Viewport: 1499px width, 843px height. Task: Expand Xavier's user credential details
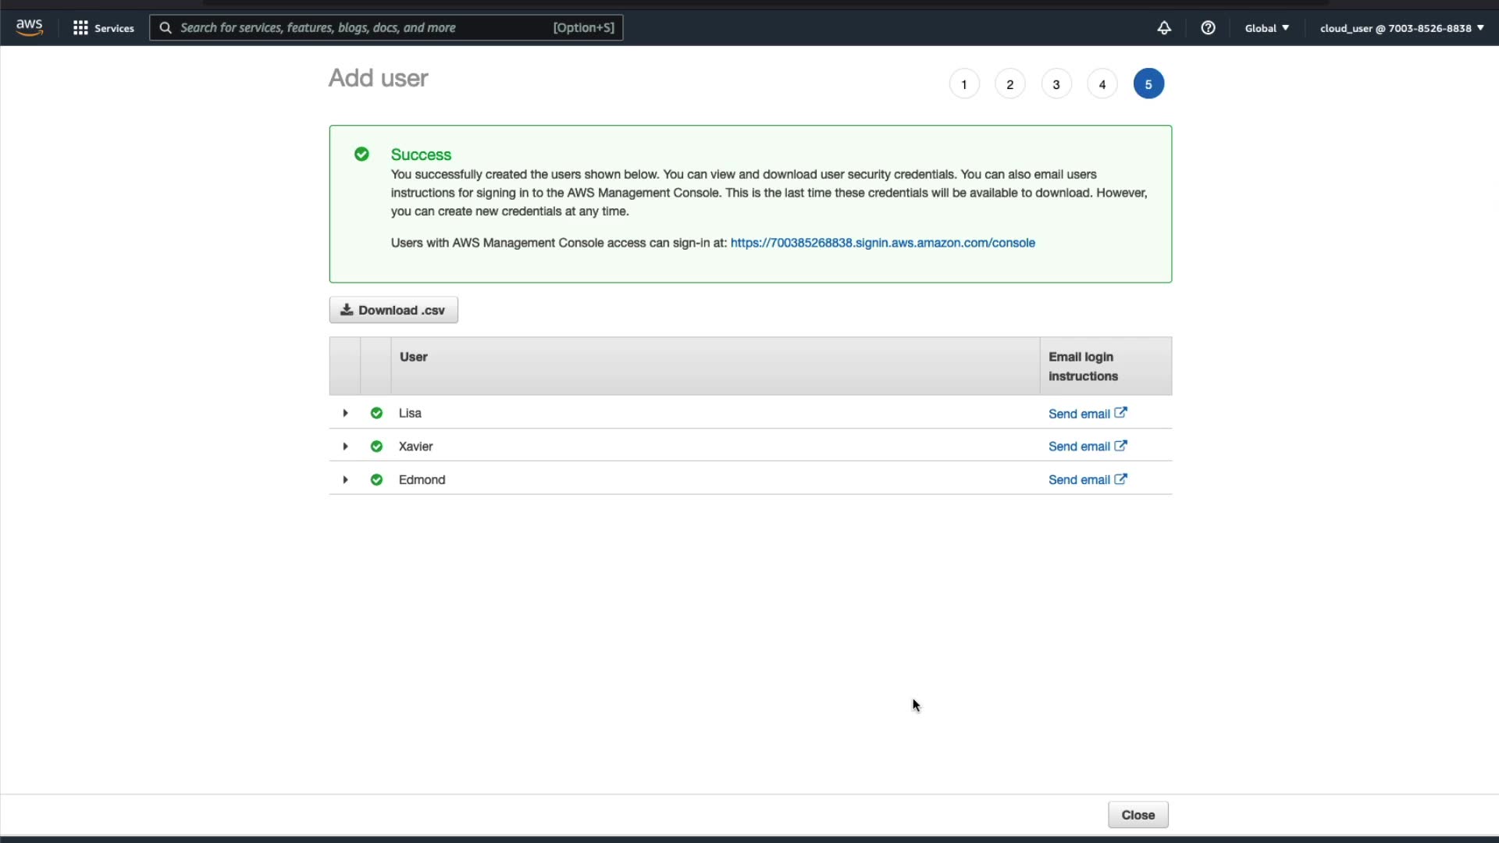(345, 446)
